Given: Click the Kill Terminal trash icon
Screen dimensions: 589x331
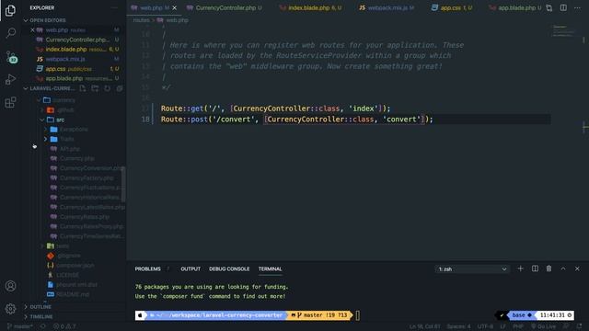Looking at the screenshot, I should (549, 268).
